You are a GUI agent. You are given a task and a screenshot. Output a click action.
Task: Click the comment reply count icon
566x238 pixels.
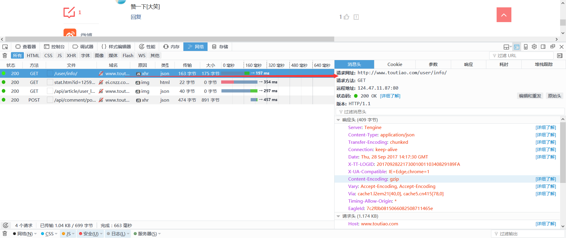pos(69,12)
